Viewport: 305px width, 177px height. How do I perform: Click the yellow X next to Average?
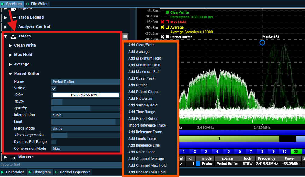(x=162, y=27)
